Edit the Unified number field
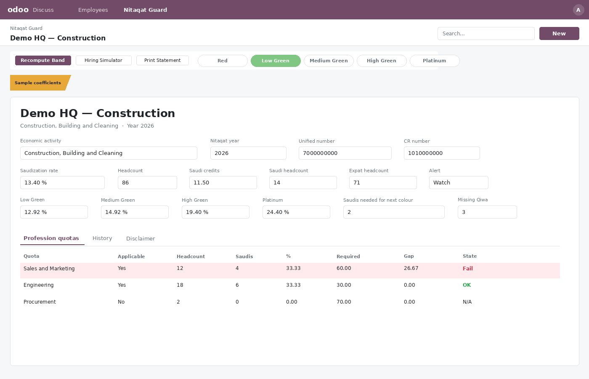Screen dimensions: 589x379 click(345, 153)
